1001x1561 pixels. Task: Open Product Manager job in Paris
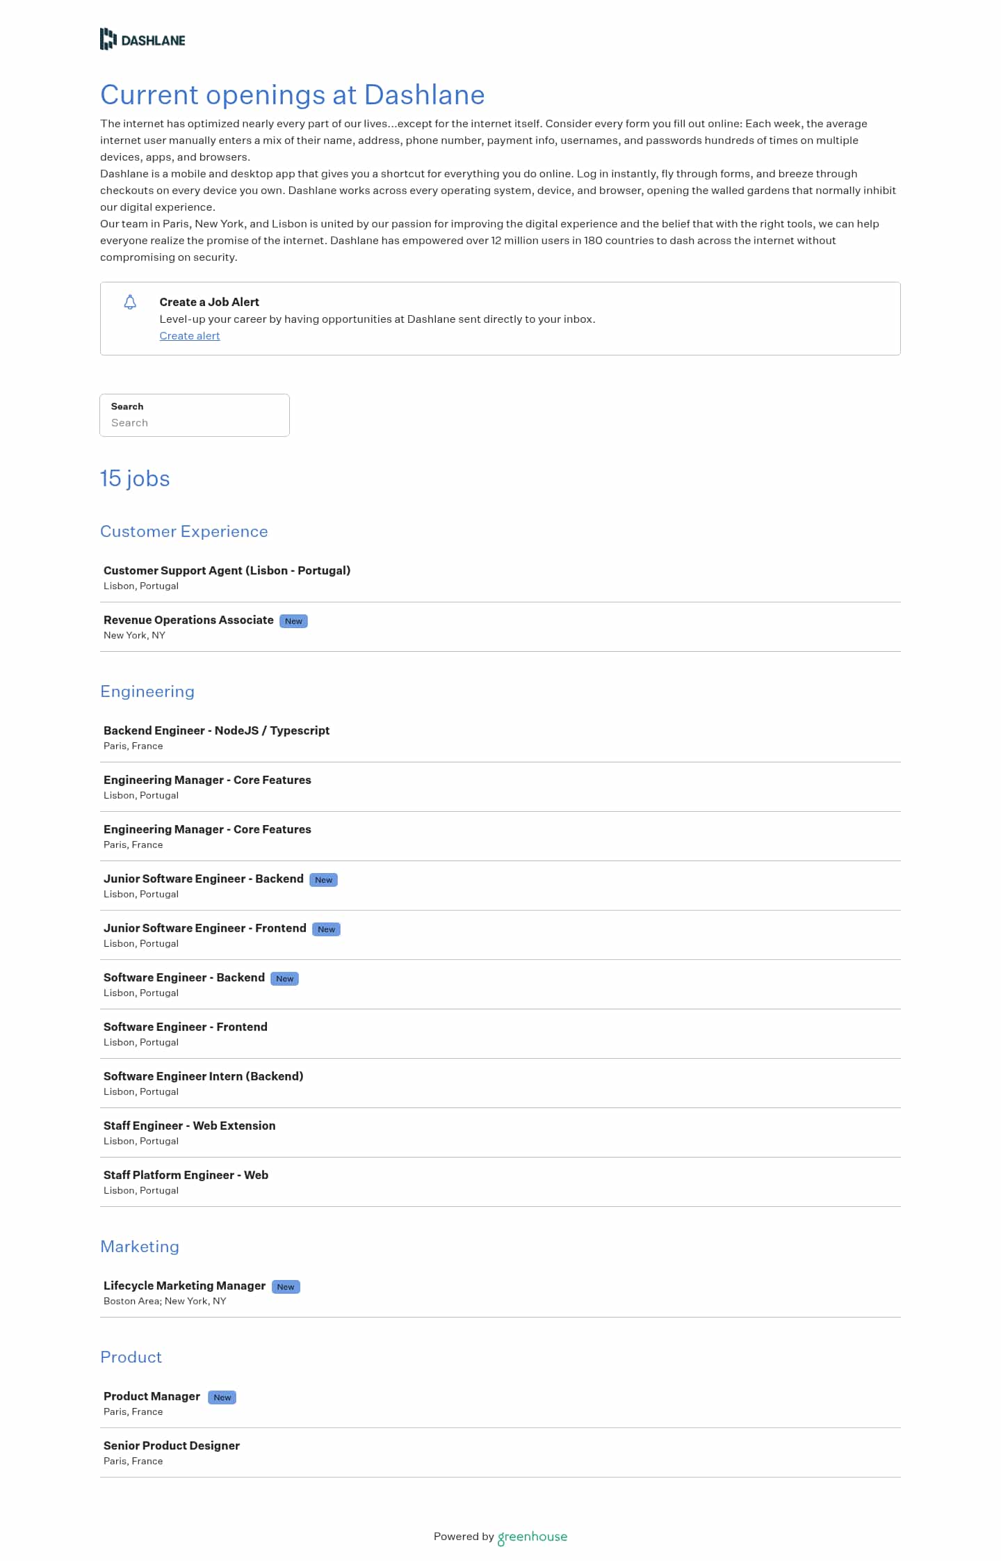[152, 1396]
